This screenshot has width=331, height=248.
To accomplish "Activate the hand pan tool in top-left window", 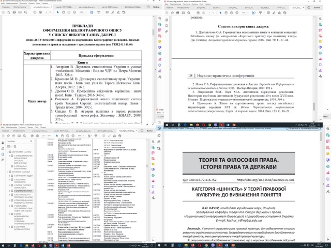I will tap(63, 12).
